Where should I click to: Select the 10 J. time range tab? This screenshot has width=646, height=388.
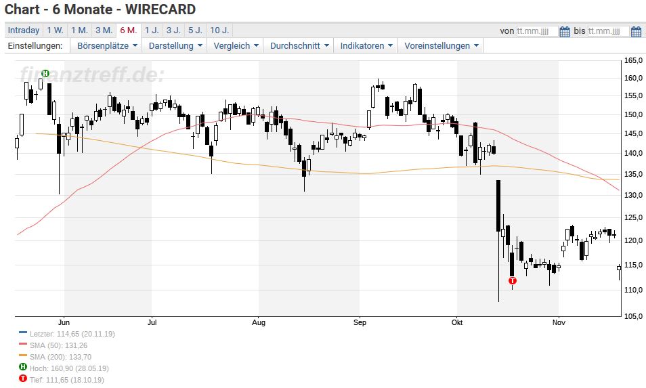click(219, 30)
